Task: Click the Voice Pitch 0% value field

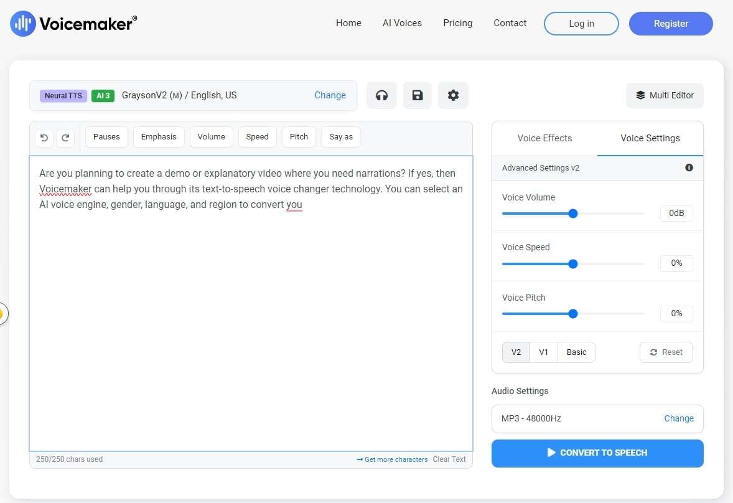Action: point(676,314)
